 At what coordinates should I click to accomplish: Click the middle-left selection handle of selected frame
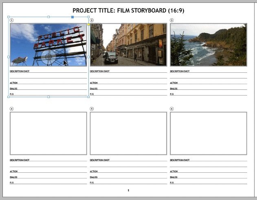9,57
